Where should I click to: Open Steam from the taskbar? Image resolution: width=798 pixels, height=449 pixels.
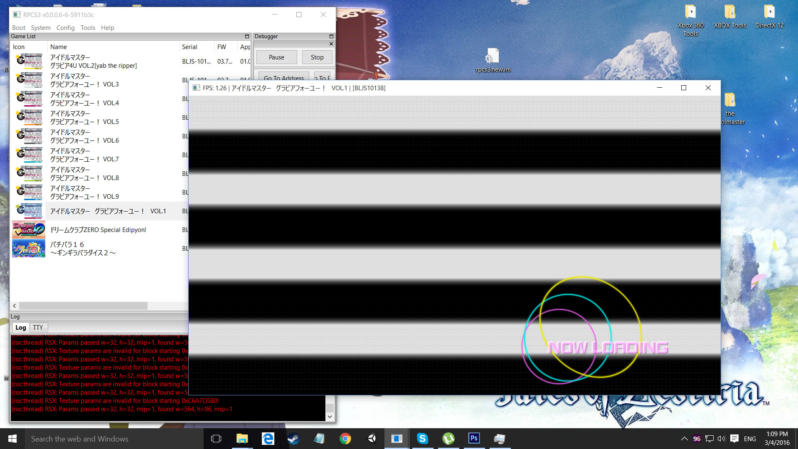pyautogui.click(x=293, y=439)
